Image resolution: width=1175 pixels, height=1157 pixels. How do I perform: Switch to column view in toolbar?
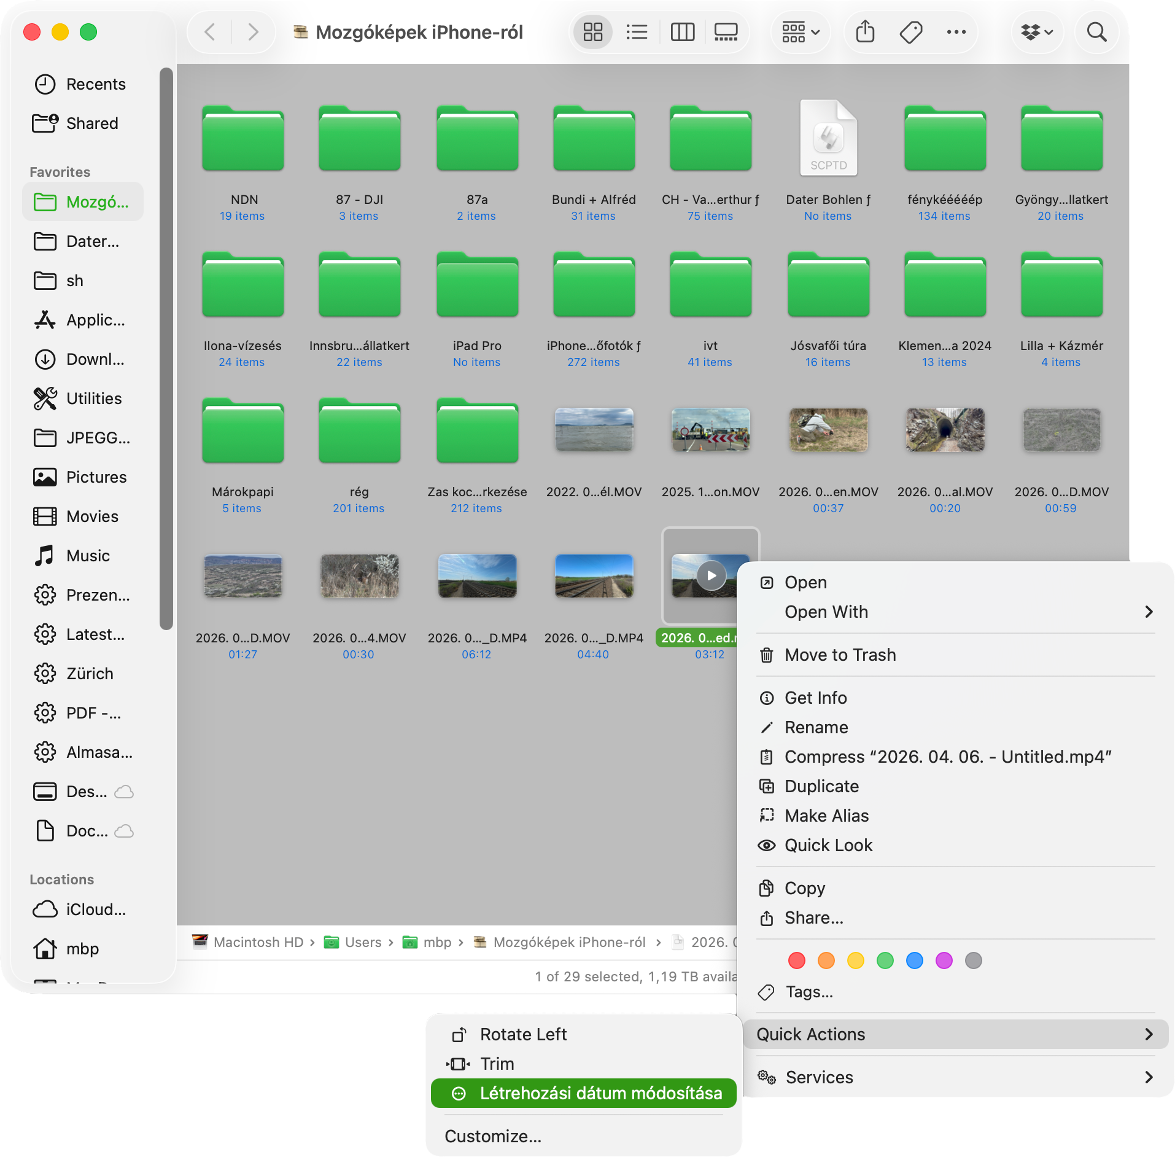[682, 32]
